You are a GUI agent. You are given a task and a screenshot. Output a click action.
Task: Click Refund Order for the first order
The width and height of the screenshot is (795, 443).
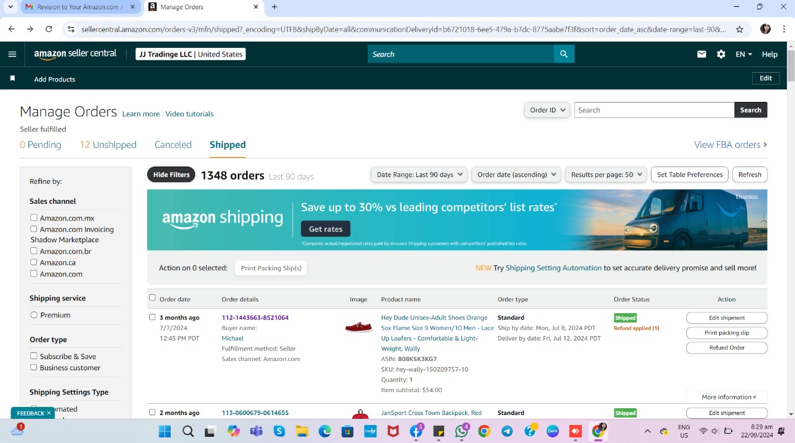[727, 347]
